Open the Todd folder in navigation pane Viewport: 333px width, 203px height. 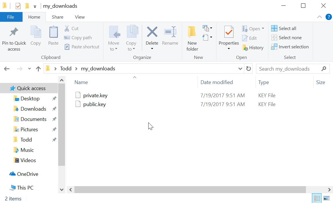click(x=26, y=140)
